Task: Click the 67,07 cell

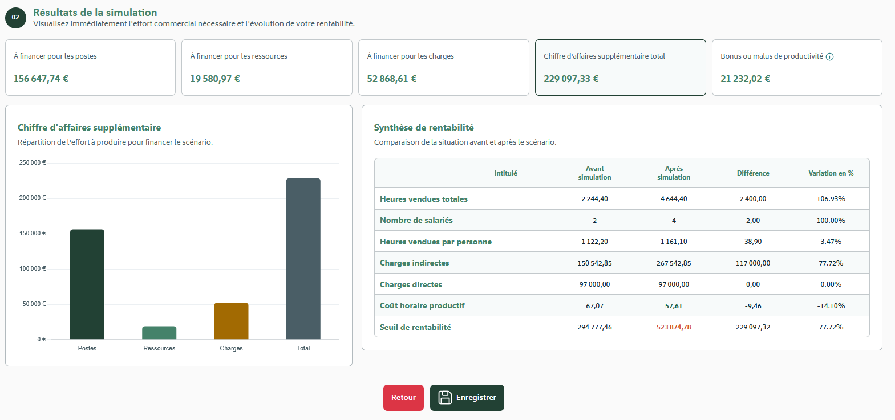Action: tap(594, 306)
